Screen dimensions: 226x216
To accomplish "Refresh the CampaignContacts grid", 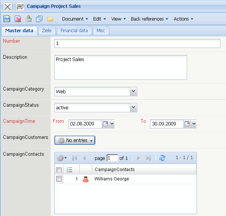I will coord(162,158).
